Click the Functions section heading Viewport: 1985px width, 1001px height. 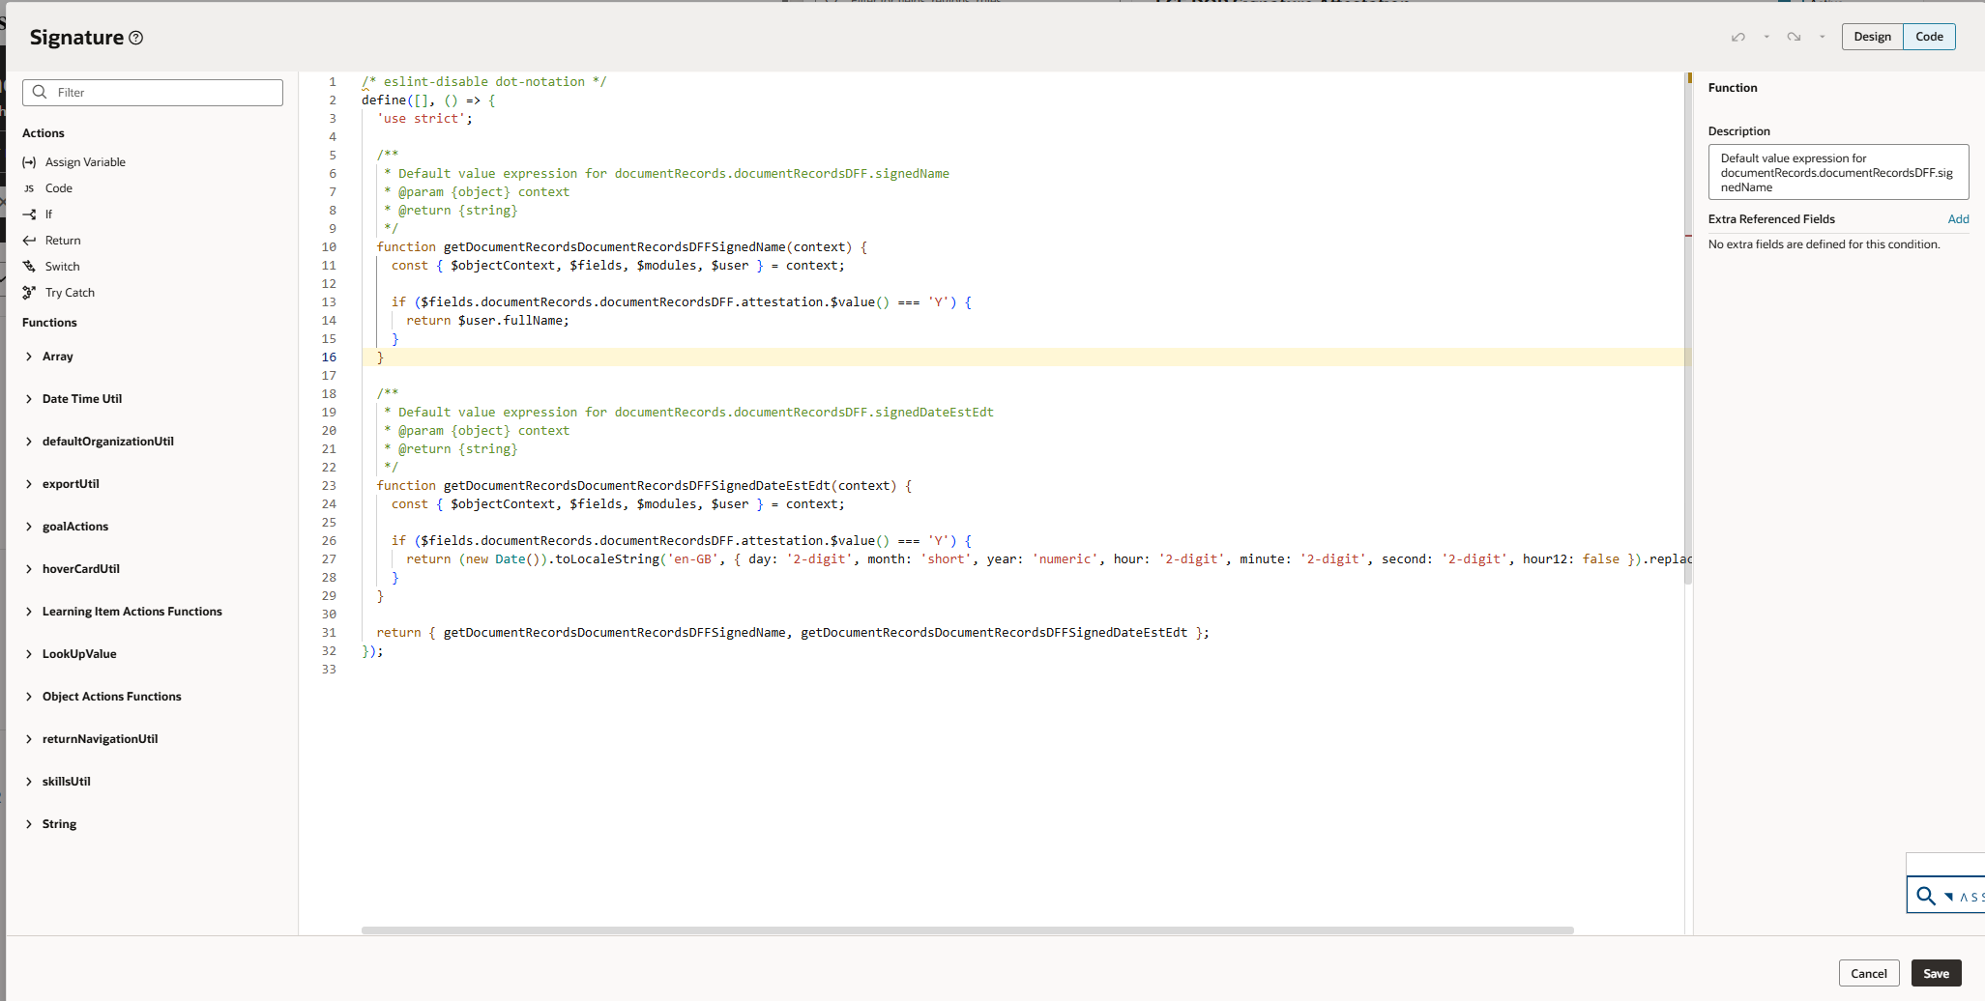pos(49,323)
